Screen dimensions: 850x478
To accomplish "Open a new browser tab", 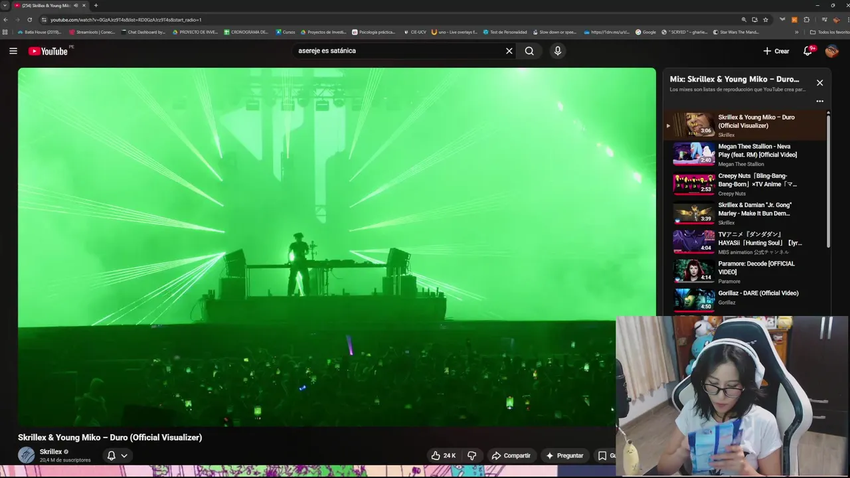I will click(96, 5).
